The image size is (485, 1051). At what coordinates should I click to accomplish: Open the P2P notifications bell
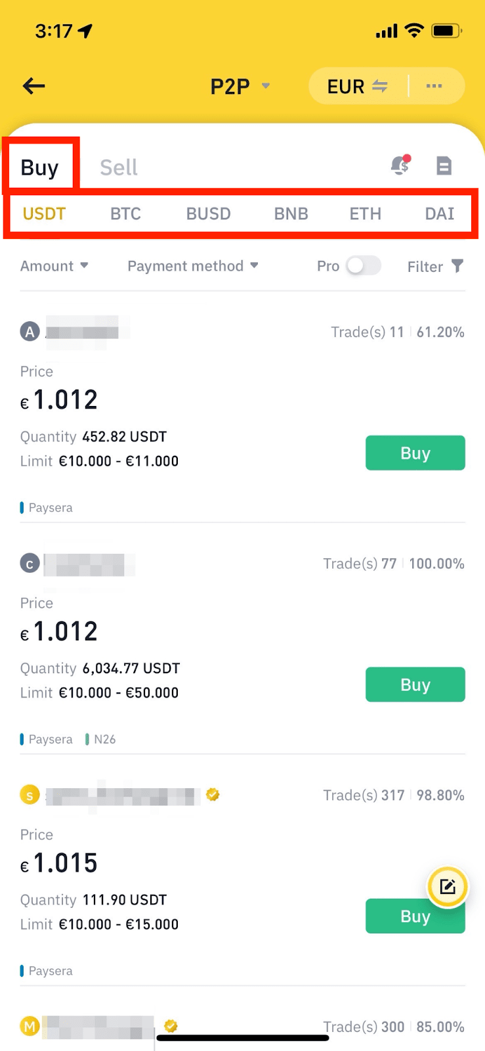[x=400, y=166]
